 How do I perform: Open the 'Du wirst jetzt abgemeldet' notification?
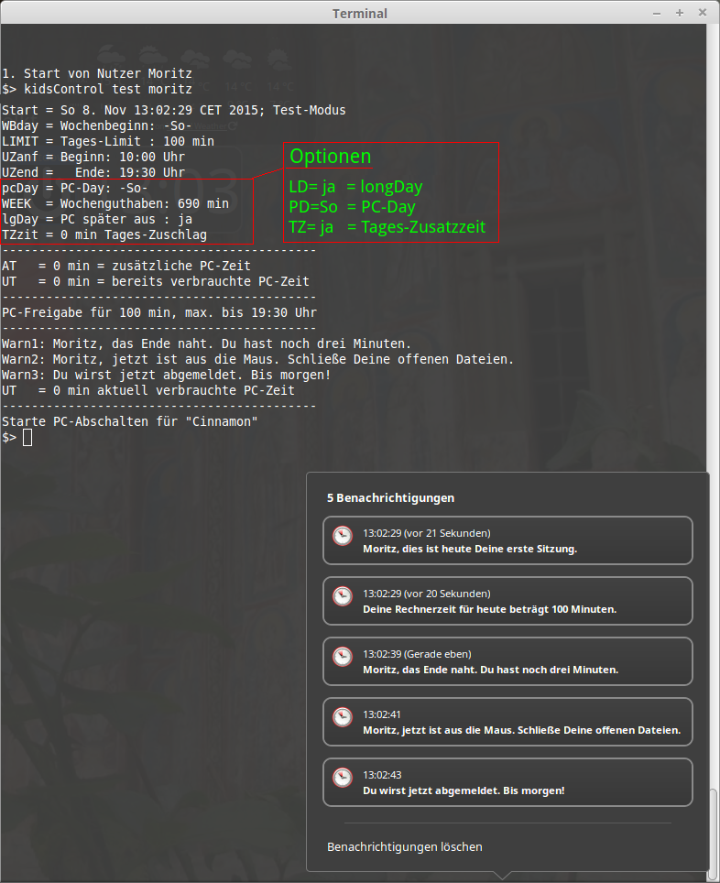[x=507, y=783]
